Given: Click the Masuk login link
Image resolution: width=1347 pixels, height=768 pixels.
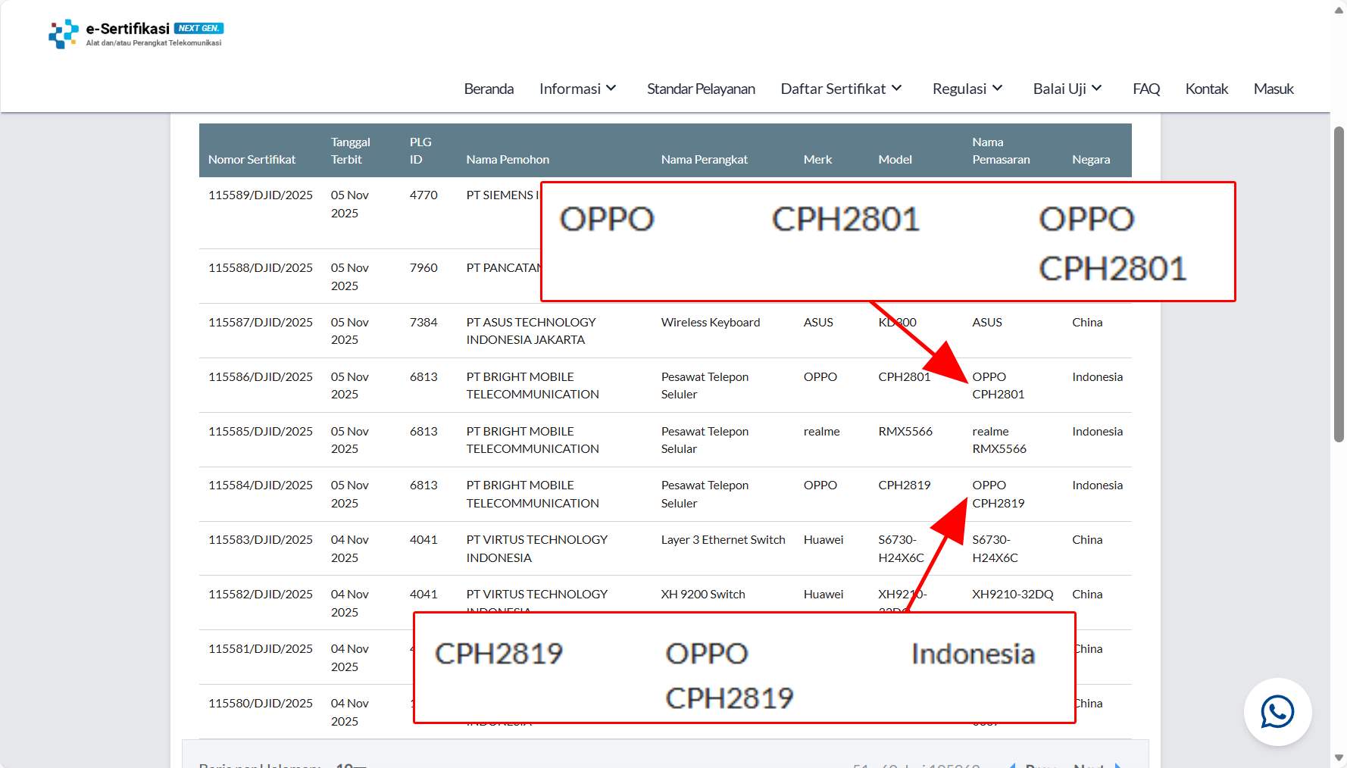Looking at the screenshot, I should tap(1274, 89).
